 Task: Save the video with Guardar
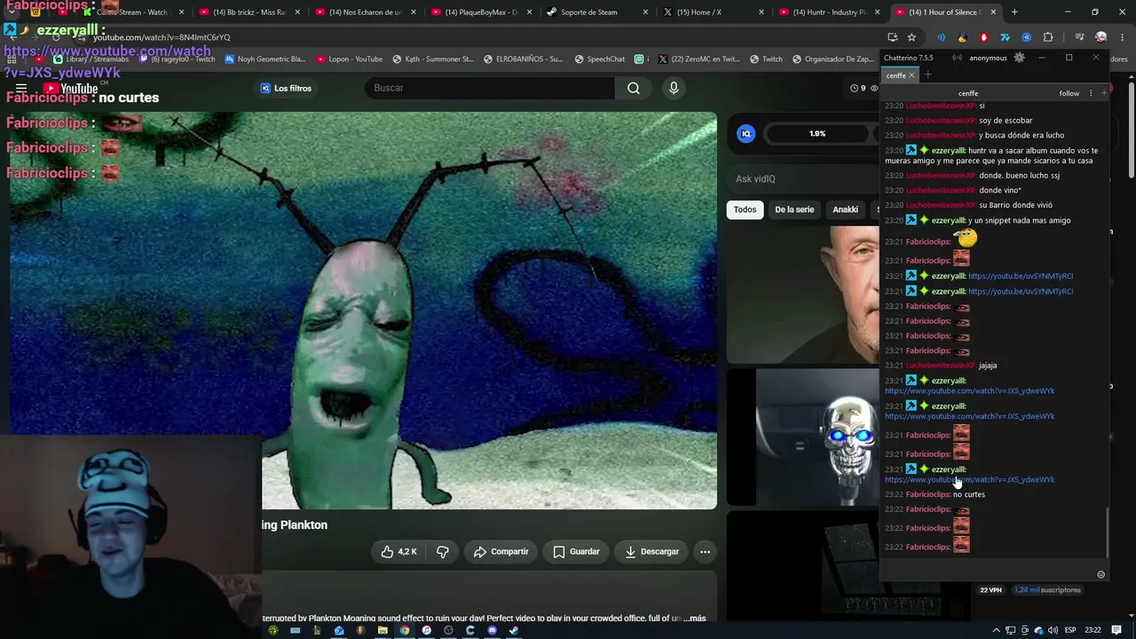(x=576, y=552)
